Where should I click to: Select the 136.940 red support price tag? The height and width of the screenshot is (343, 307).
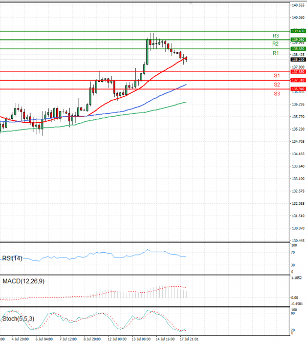(298, 89)
